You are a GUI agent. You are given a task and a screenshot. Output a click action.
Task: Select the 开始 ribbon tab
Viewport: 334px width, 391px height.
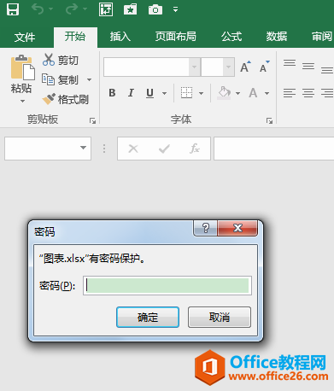[75, 37]
